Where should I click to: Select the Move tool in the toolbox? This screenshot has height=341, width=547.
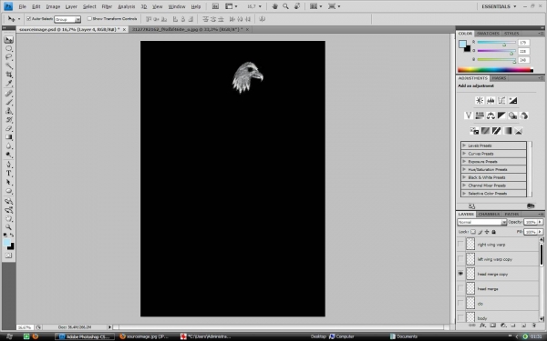[x=9, y=39]
